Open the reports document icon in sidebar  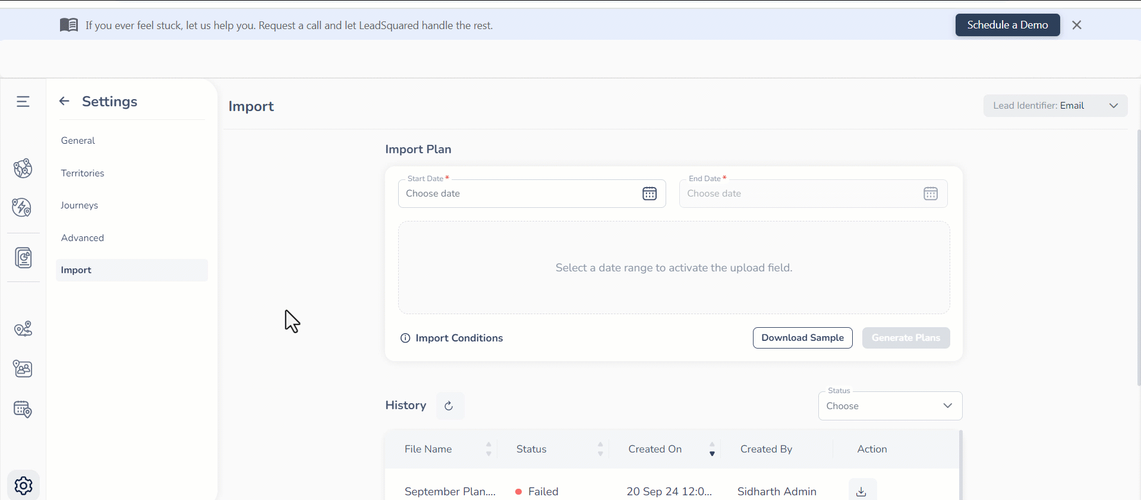coord(23,258)
